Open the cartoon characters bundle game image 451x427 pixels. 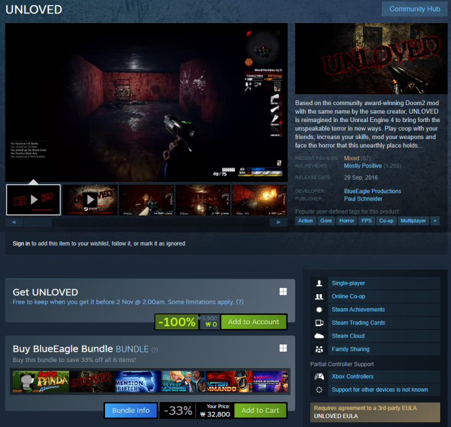pos(183,381)
